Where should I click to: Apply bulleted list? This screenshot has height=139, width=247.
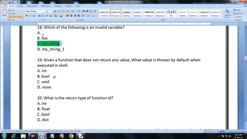click(x=68, y=11)
